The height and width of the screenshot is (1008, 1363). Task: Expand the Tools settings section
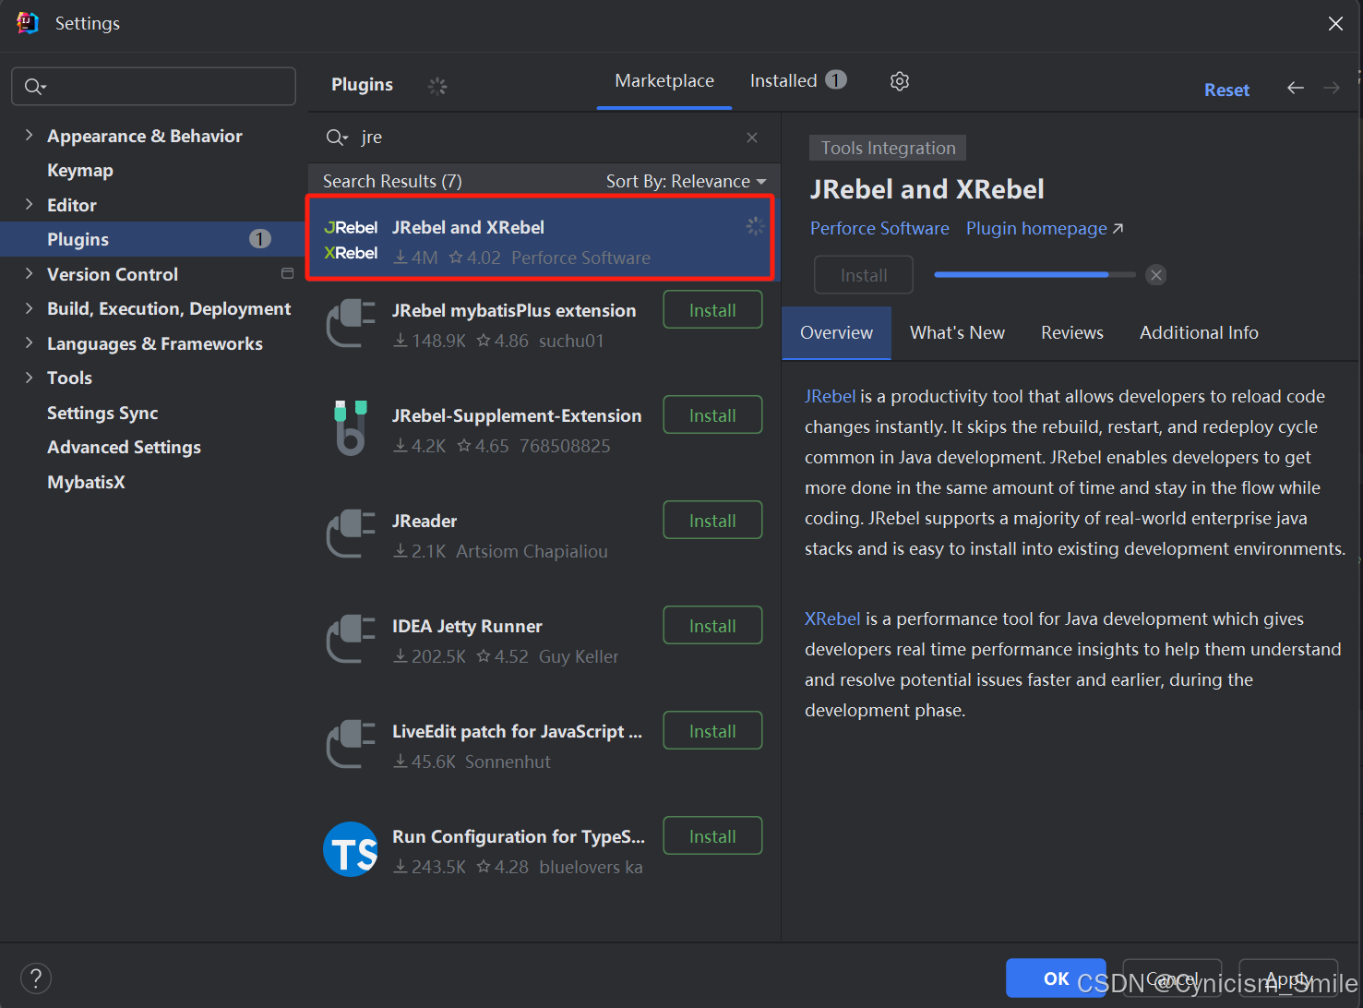29,378
